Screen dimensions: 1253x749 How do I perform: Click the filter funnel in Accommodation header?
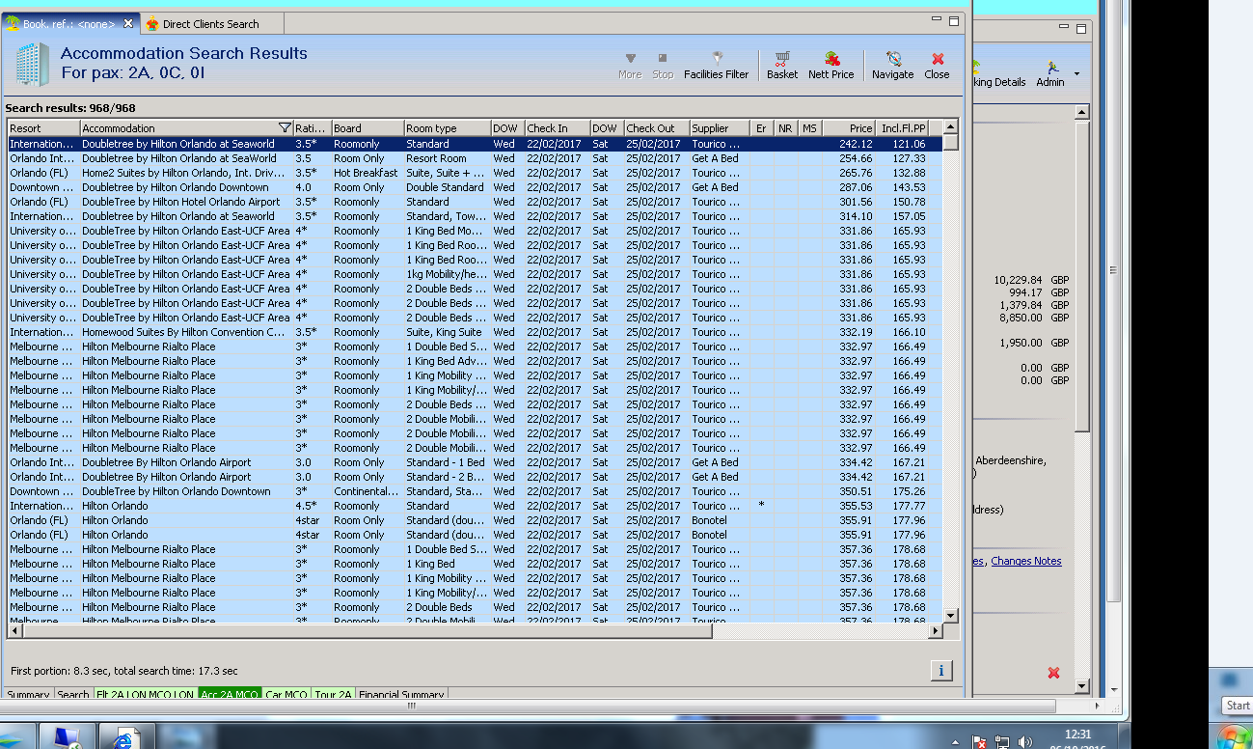coord(285,128)
